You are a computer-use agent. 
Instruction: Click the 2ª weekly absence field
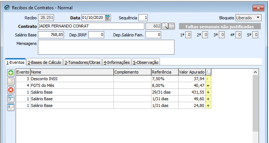(x=205, y=35)
